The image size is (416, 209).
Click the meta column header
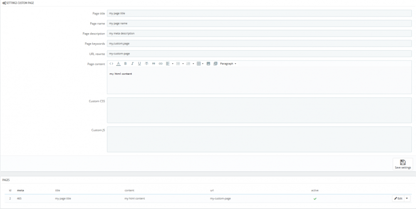coord(20,190)
